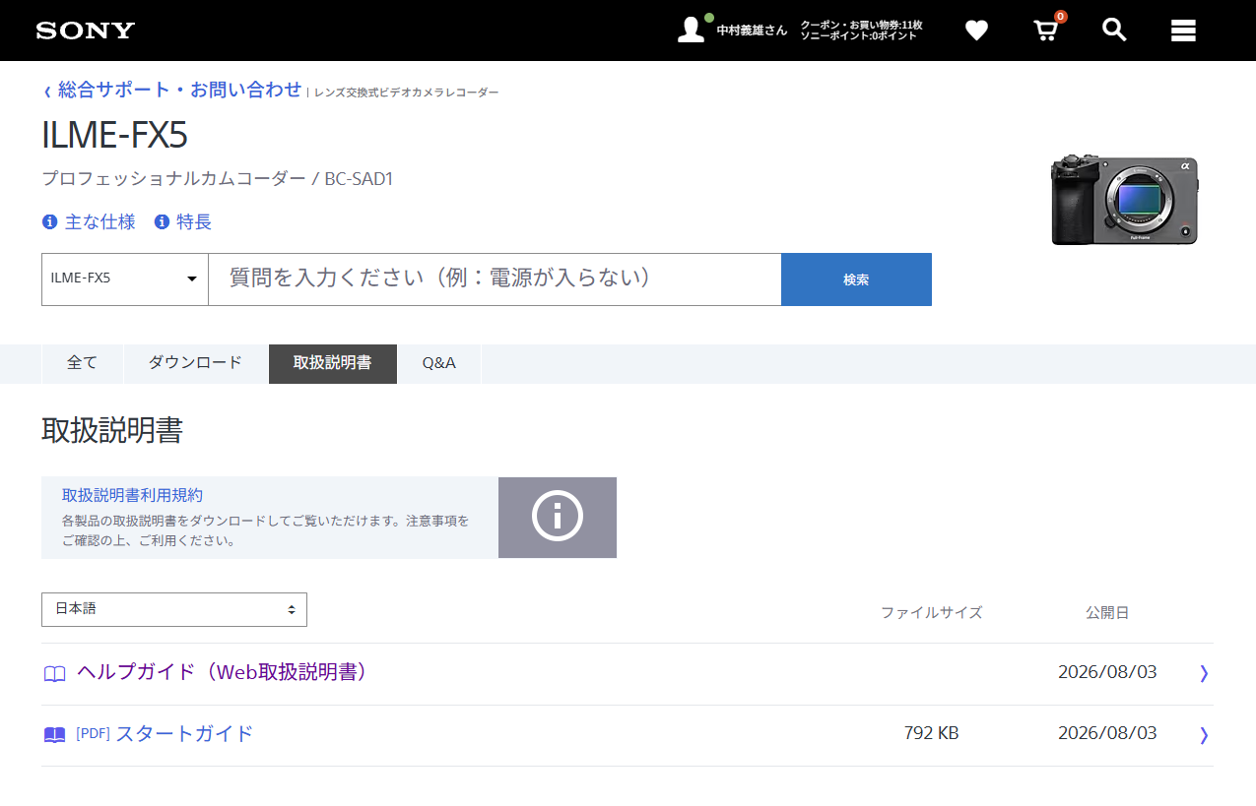This screenshot has width=1256, height=806.
Task: Open the user account avatar icon
Action: [692, 30]
